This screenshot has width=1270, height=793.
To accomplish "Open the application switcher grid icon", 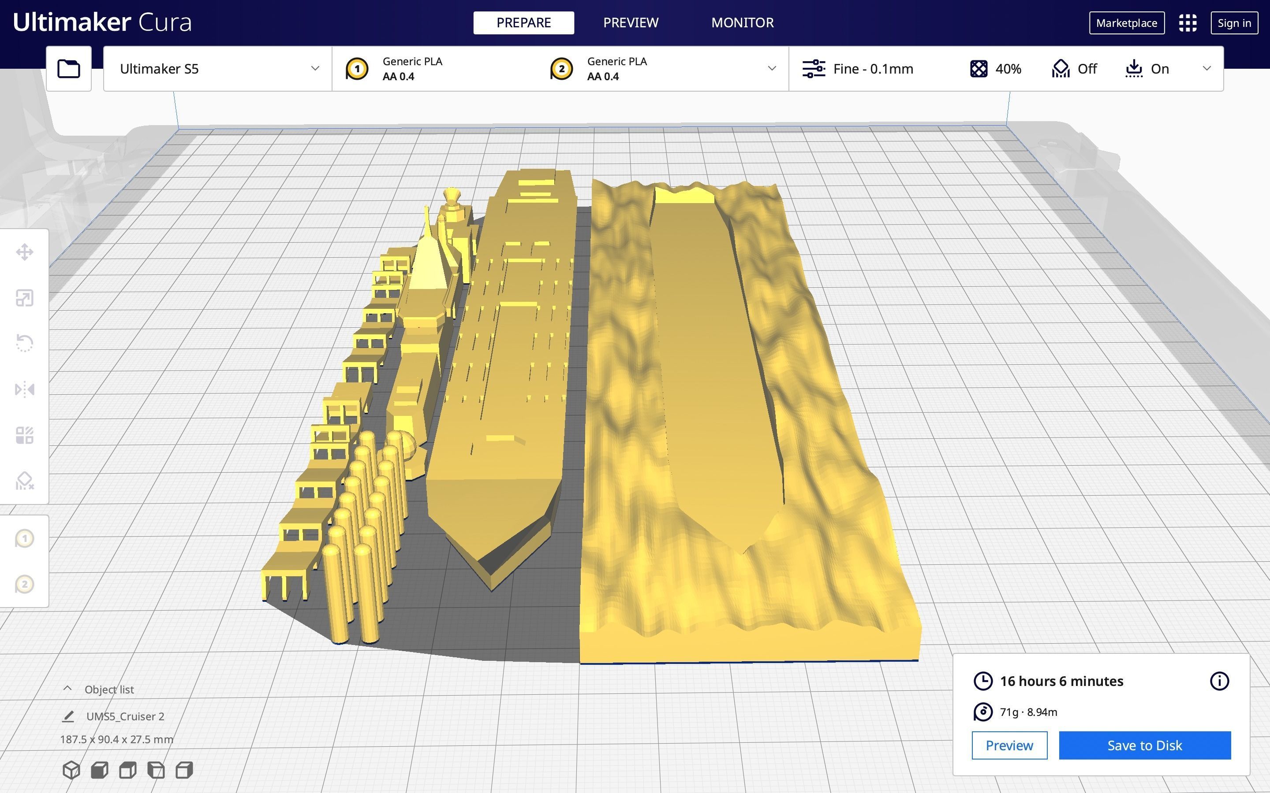I will 1187,23.
